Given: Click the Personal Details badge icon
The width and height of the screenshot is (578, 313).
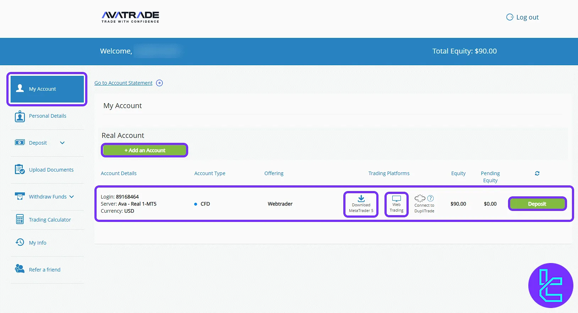Looking at the screenshot, I should (20, 116).
